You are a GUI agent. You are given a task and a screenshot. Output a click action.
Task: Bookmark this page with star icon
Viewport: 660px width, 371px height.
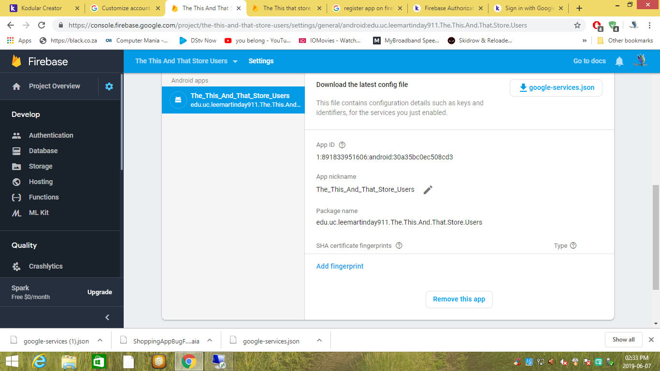(x=577, y=25)
